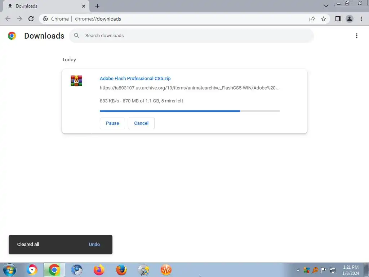
Task: Click the Chrome logo beside Downloads title
Action: point(12,36)
